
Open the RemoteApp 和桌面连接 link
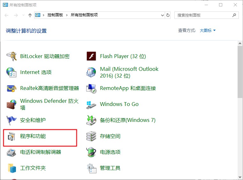tap(128, 88)
